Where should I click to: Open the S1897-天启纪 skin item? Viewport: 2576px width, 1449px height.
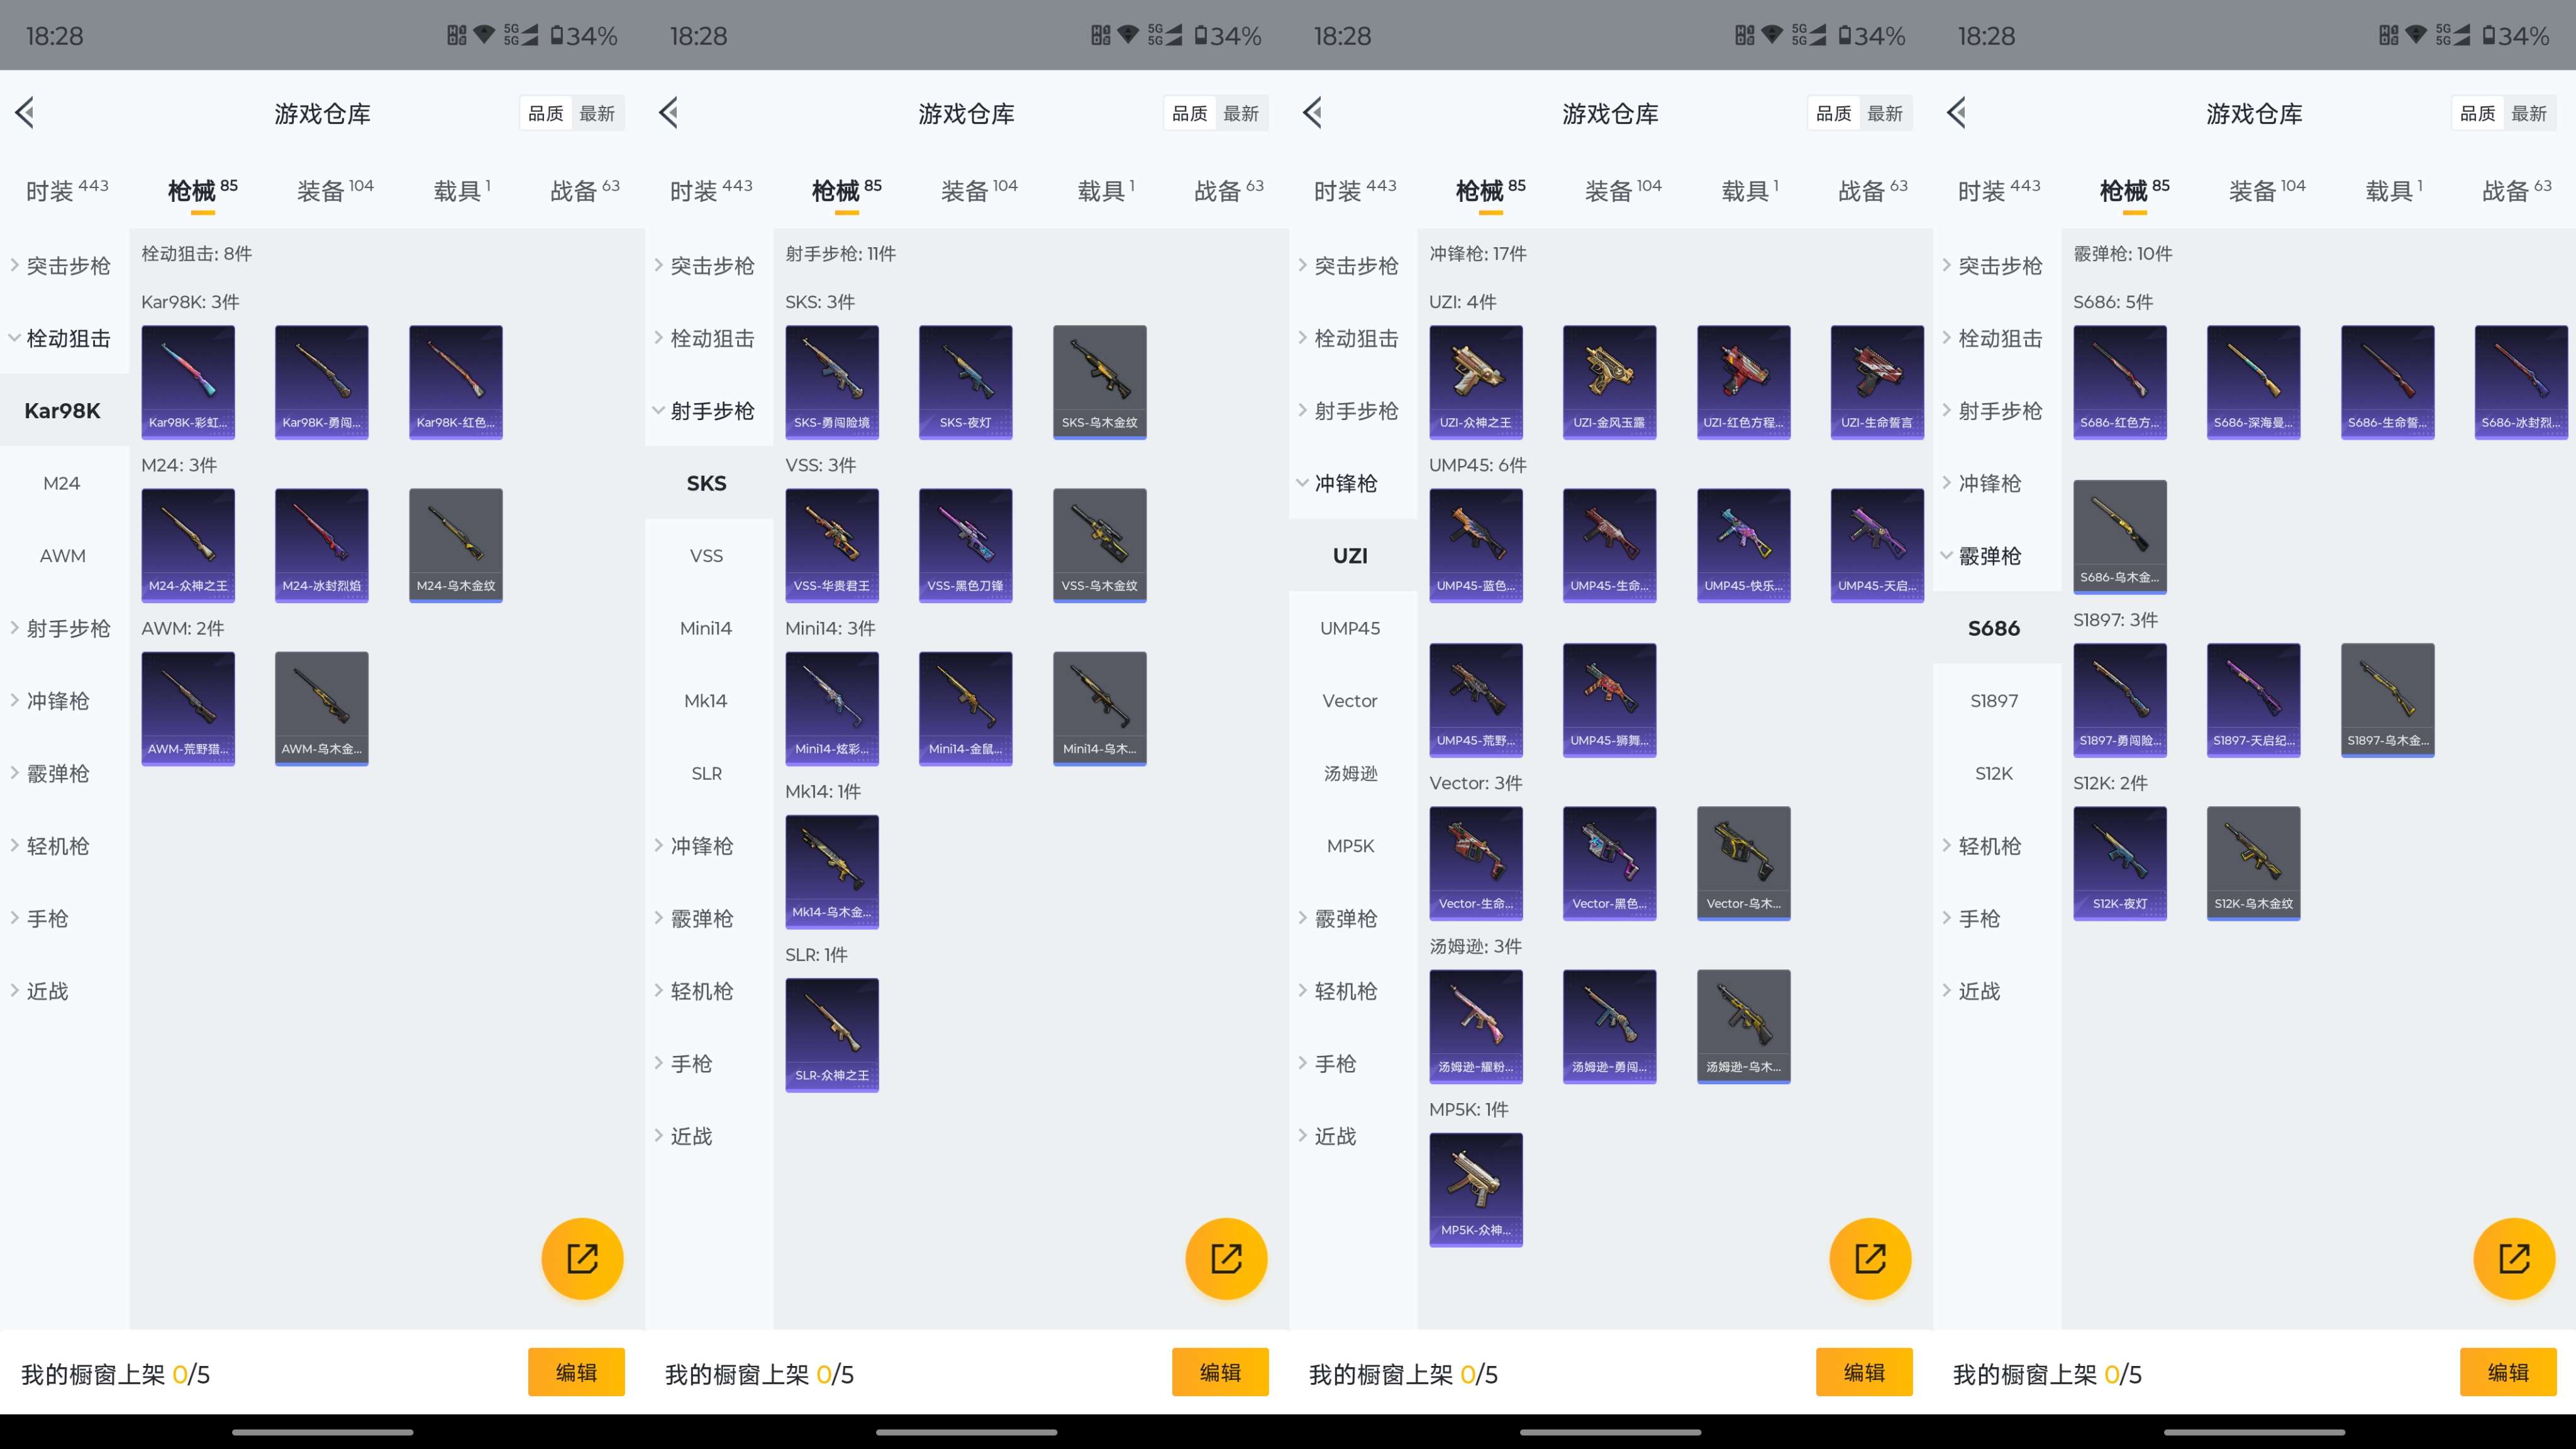click(x=2254, y=700)
